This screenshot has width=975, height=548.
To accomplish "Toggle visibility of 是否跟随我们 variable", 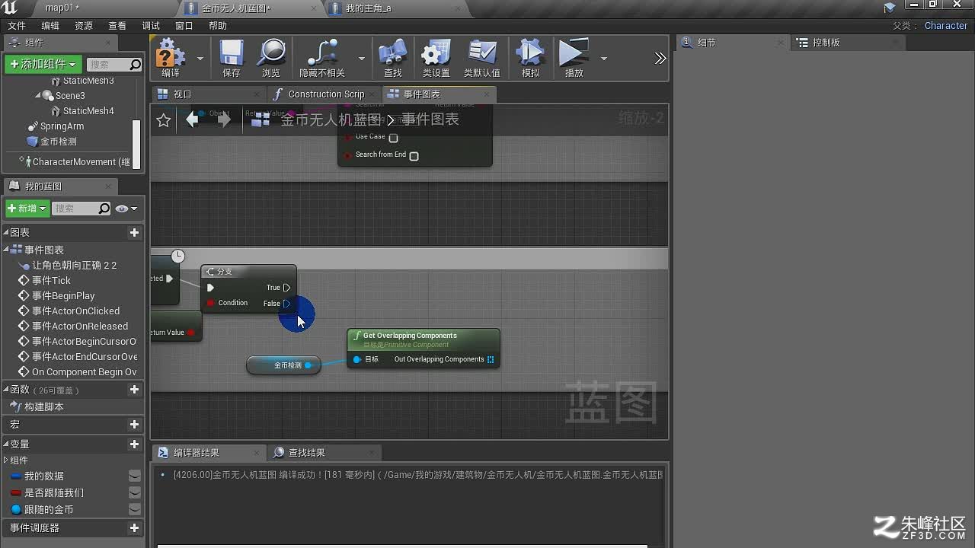I will click(135, 493).
